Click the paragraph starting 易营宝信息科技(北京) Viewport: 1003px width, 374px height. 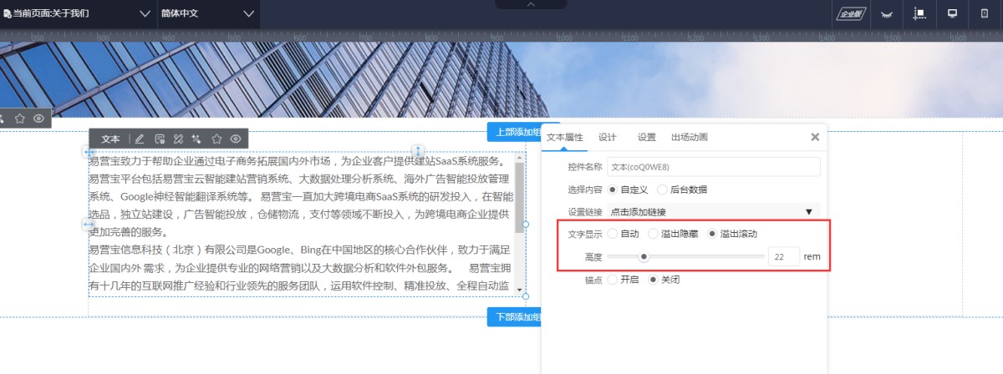coord(301,268)
